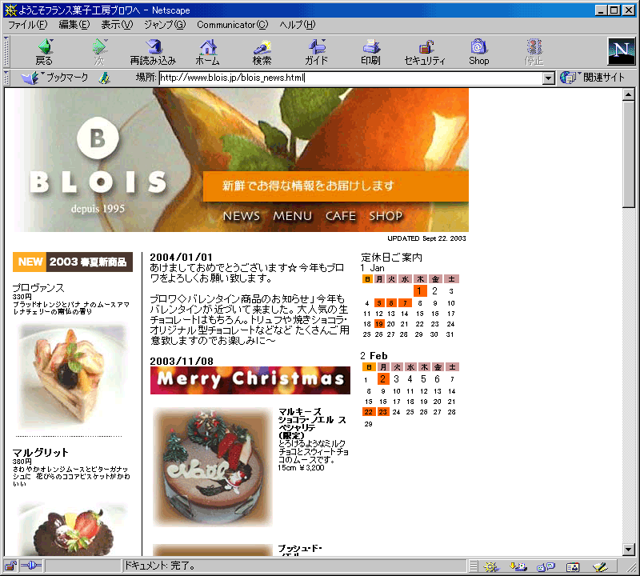The image size is (640, 576).
Task: Click the MENU navigation link
Action: 293,216
